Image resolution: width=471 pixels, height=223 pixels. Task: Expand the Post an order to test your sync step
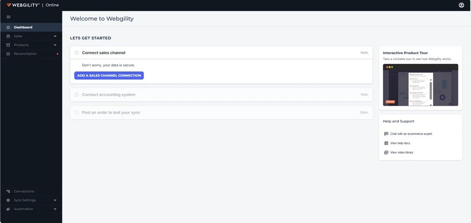click(221, 112)
